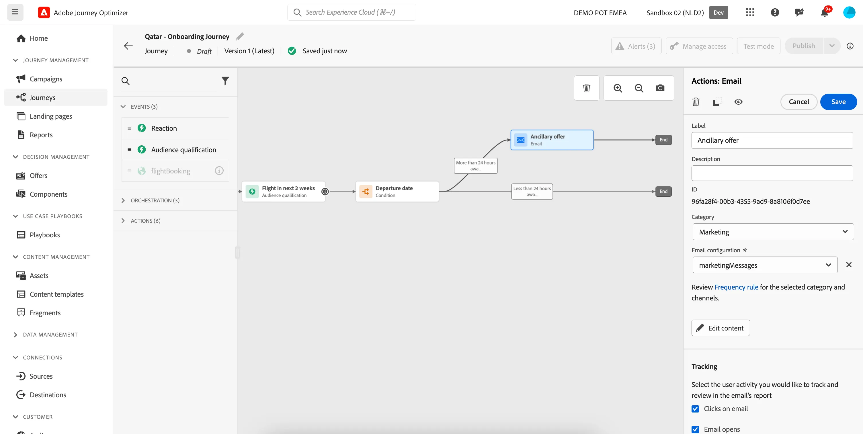The width and height of the screenshot is (863, 434).
Task: Open the Category Marketing dropdown
Action: (773, 232)
